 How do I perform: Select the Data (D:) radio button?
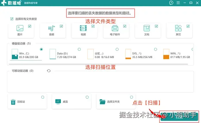(79, 49)
